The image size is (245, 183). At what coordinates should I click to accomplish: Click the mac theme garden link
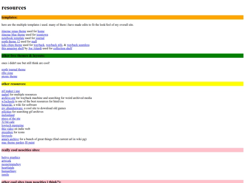point(13,142)
